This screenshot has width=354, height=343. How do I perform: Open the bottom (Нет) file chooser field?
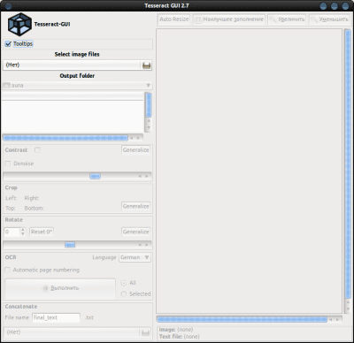point(77,332)
